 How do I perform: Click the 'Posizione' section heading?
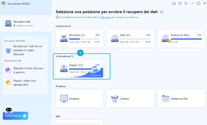(x=61, y=86)
